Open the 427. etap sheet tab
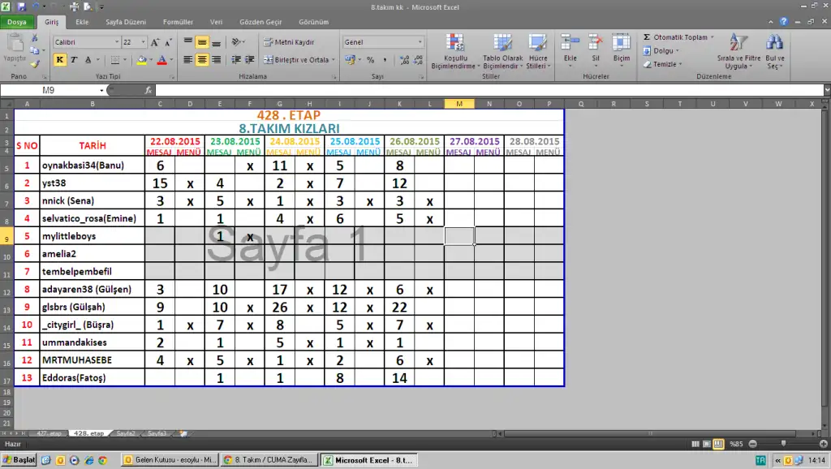Image resolution: width=831 pixels, height=469 pixels. (48, 433)
